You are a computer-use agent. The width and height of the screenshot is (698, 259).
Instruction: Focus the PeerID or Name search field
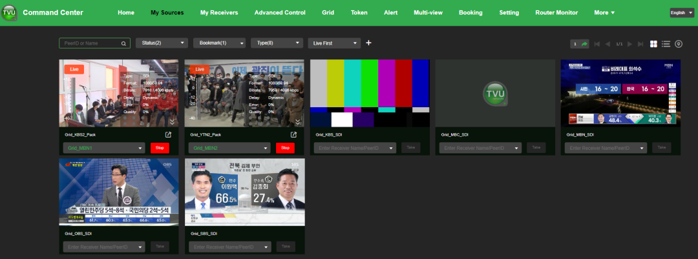[94, 43]
